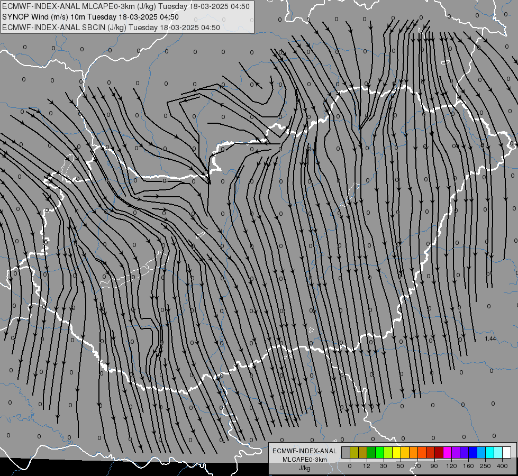
Task: Select the dark green legend swatch
Action: point(371,452)
